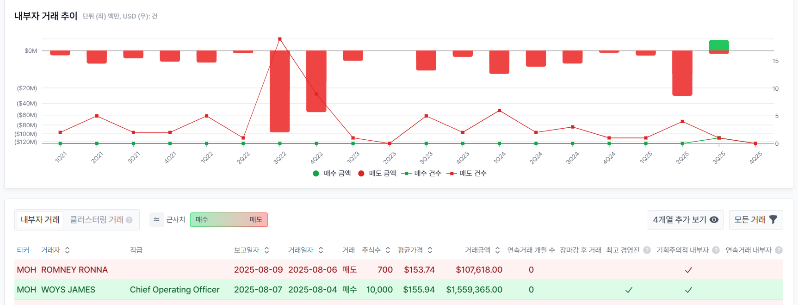Viewport: 798px width, 305px height.
Task: Click help icon next to 클러스터링 거래
Action: [x=130, y=220]
